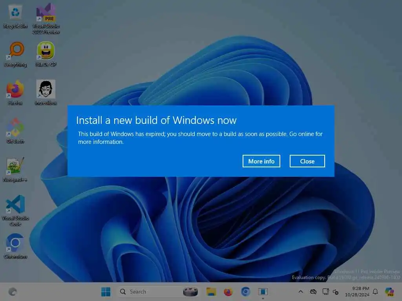Open the widgets icon at taskbar left
Screen dimensions: 402x301
13,292
